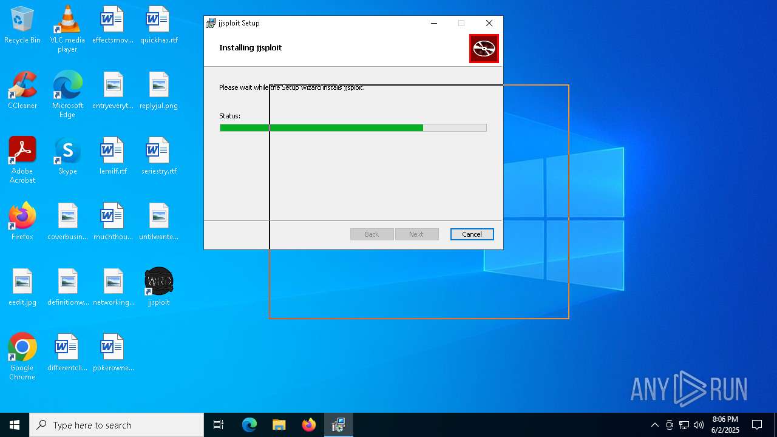The width and height of the screenshot is (777, 437).
Task: Select the eedit.jpg file icon
Action: [22, 287]
